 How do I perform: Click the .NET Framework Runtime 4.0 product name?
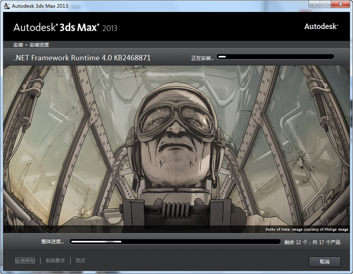coord(82,58)
